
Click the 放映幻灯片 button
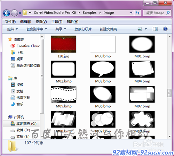[83, 29]
